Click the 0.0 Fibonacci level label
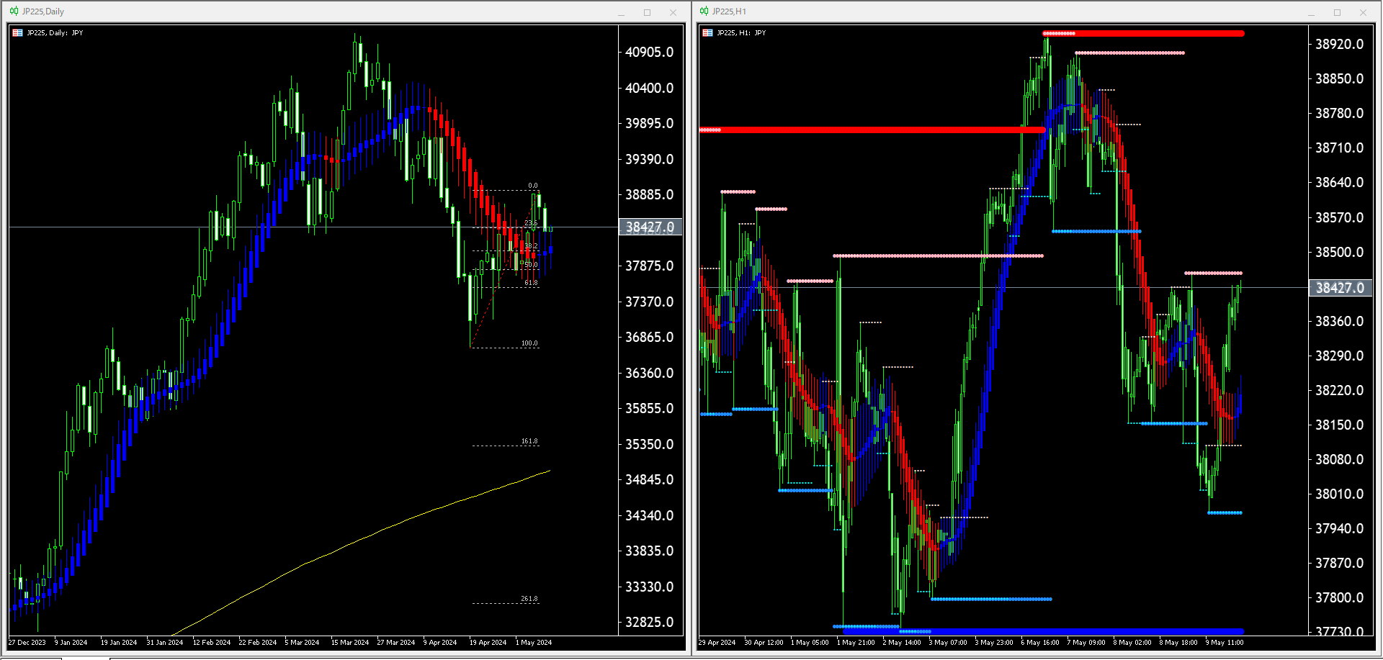The height and width of the screenshot is (660, 1383). [533, 186]
